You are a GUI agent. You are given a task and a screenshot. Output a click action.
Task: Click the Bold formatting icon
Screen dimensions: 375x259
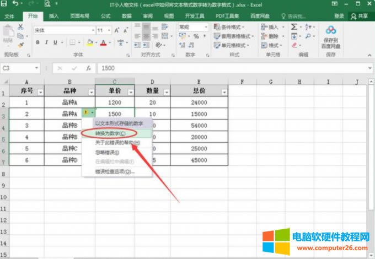(x=39, y=42)
